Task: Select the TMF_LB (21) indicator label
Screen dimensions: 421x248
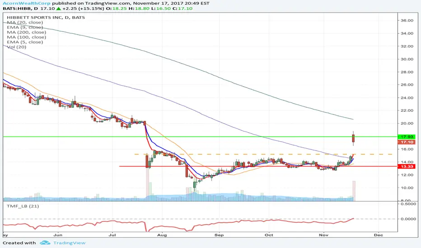Action: pyautogui.click(x=23, y=206)
